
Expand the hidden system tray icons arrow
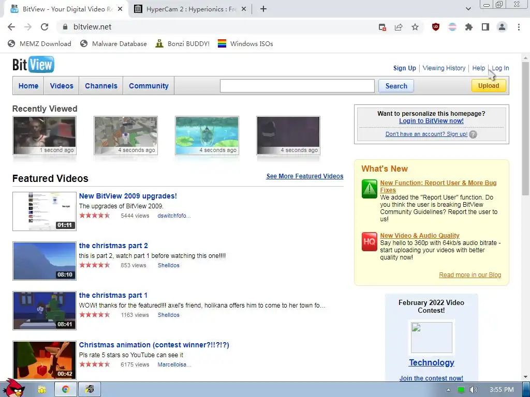(x=448, y=390)
